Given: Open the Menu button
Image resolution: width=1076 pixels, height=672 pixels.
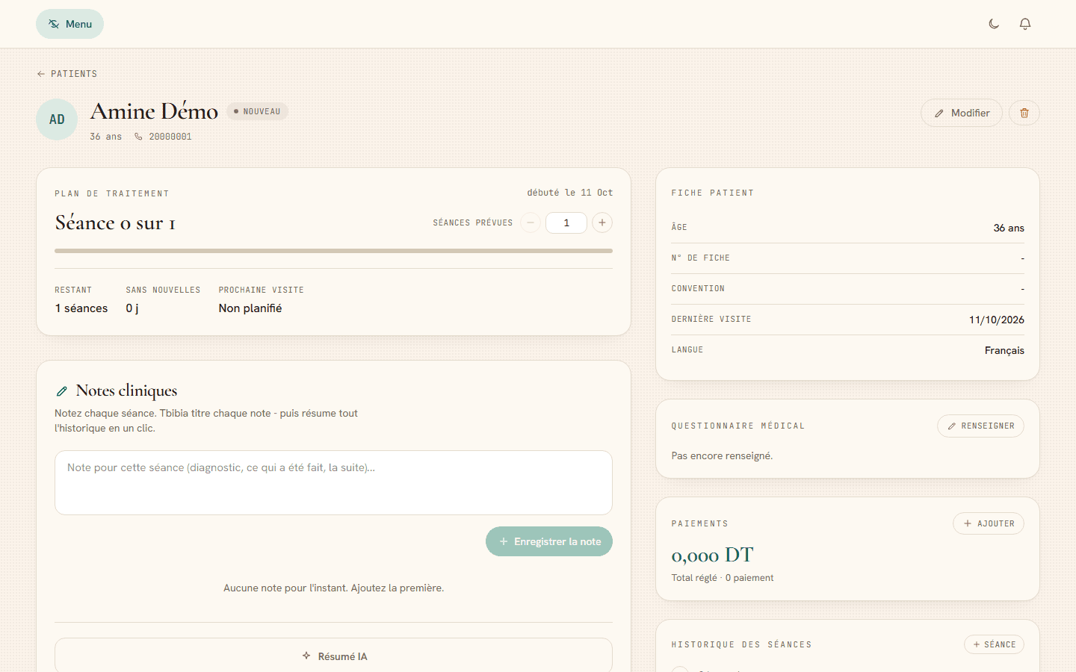Looking at the screenshot, I should tap(69, 24).
